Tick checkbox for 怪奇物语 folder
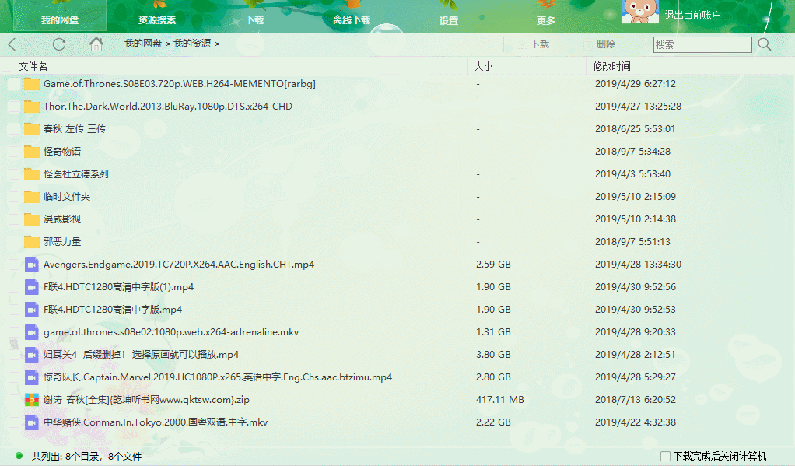The width and height of the screenshot is (795, 466). click(x=14, y=152)
